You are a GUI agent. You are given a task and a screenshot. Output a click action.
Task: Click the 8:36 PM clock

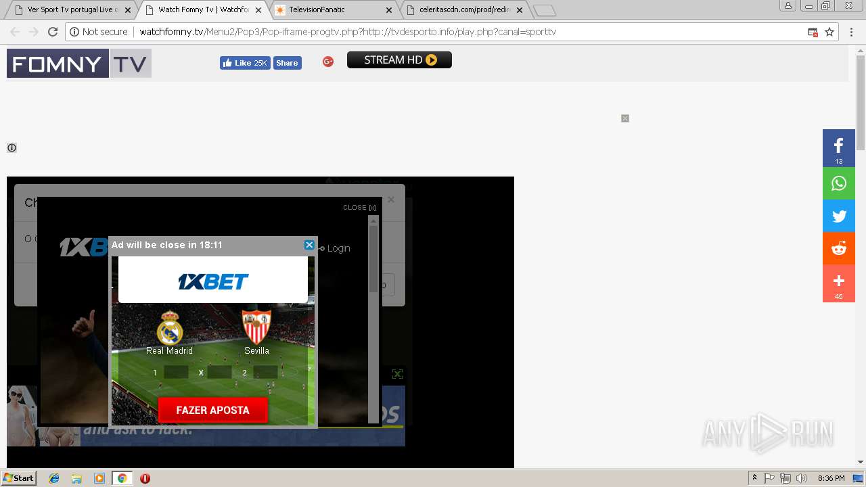point(831,478)
